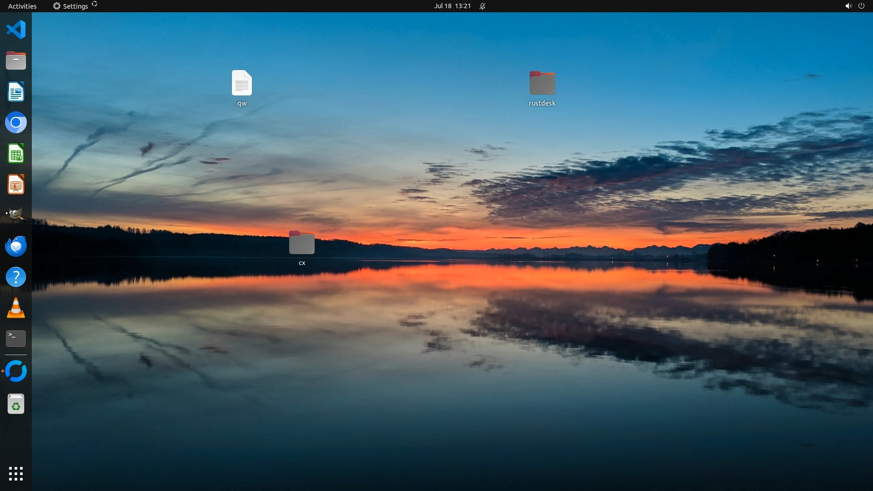This screenshot has height=491, width=873.
Task: Open Settings app menu in top bar
Action: 71,6
